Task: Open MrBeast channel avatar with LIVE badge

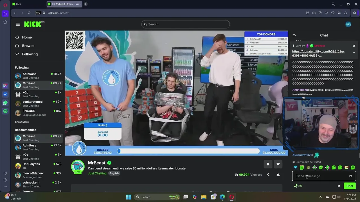Action: [78, 167]
